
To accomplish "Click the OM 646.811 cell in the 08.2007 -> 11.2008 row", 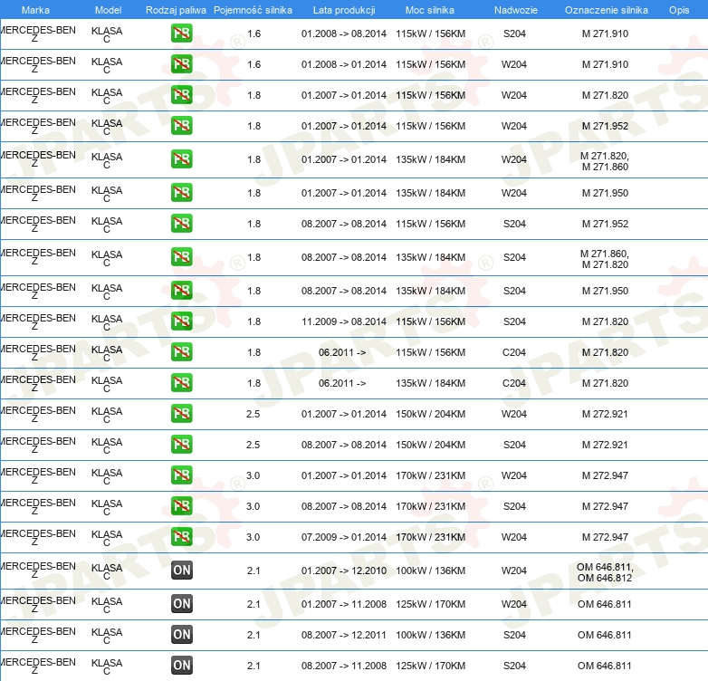I will [x=605, y=666].
